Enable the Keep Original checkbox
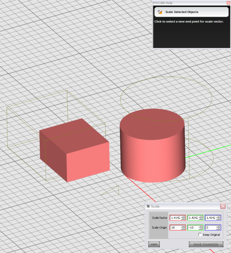The width and height of the screenshot is (231, 253). point(200,235)
